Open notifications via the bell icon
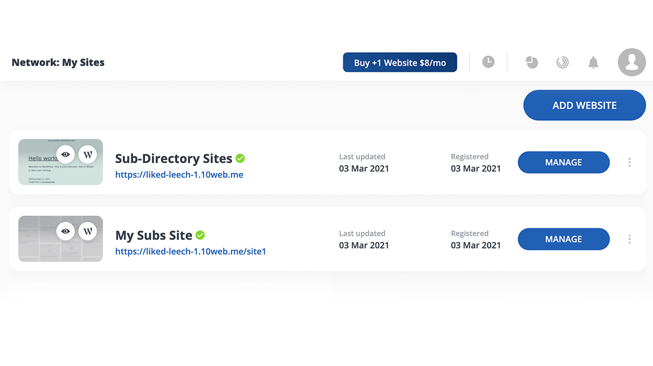Image resolution: width=653 pixels, height=366 pixels. tap(593, 62)
